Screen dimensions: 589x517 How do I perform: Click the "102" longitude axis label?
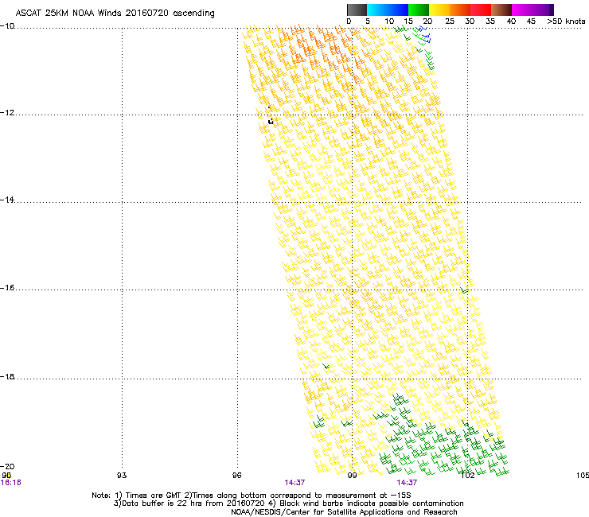[467, 476]
